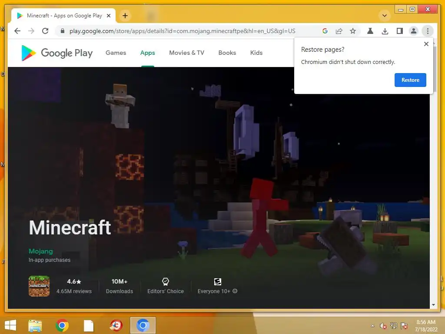Image resolution: width=445 pixels, height=334 pixels.
Task: Open the Kids section
Action: point(256,53)
